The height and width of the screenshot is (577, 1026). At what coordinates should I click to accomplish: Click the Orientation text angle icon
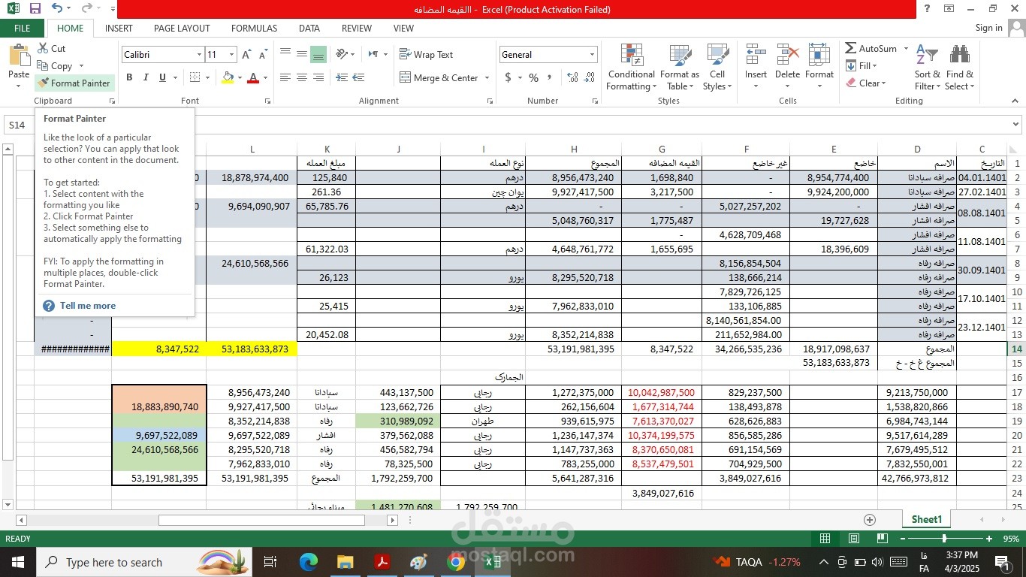coord(342,54)
